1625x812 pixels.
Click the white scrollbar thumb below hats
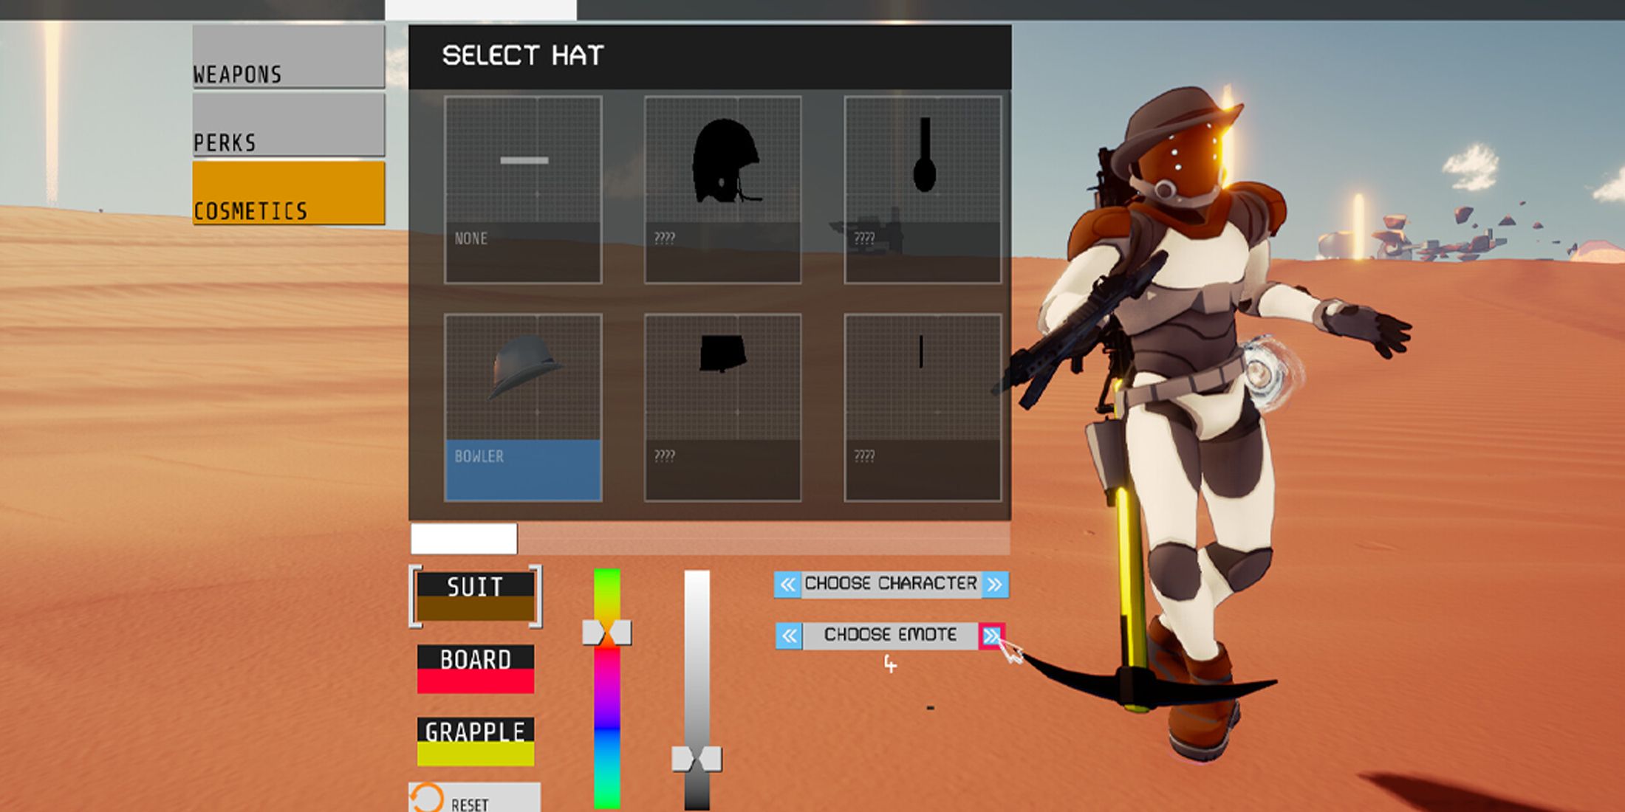coord(464,539)
